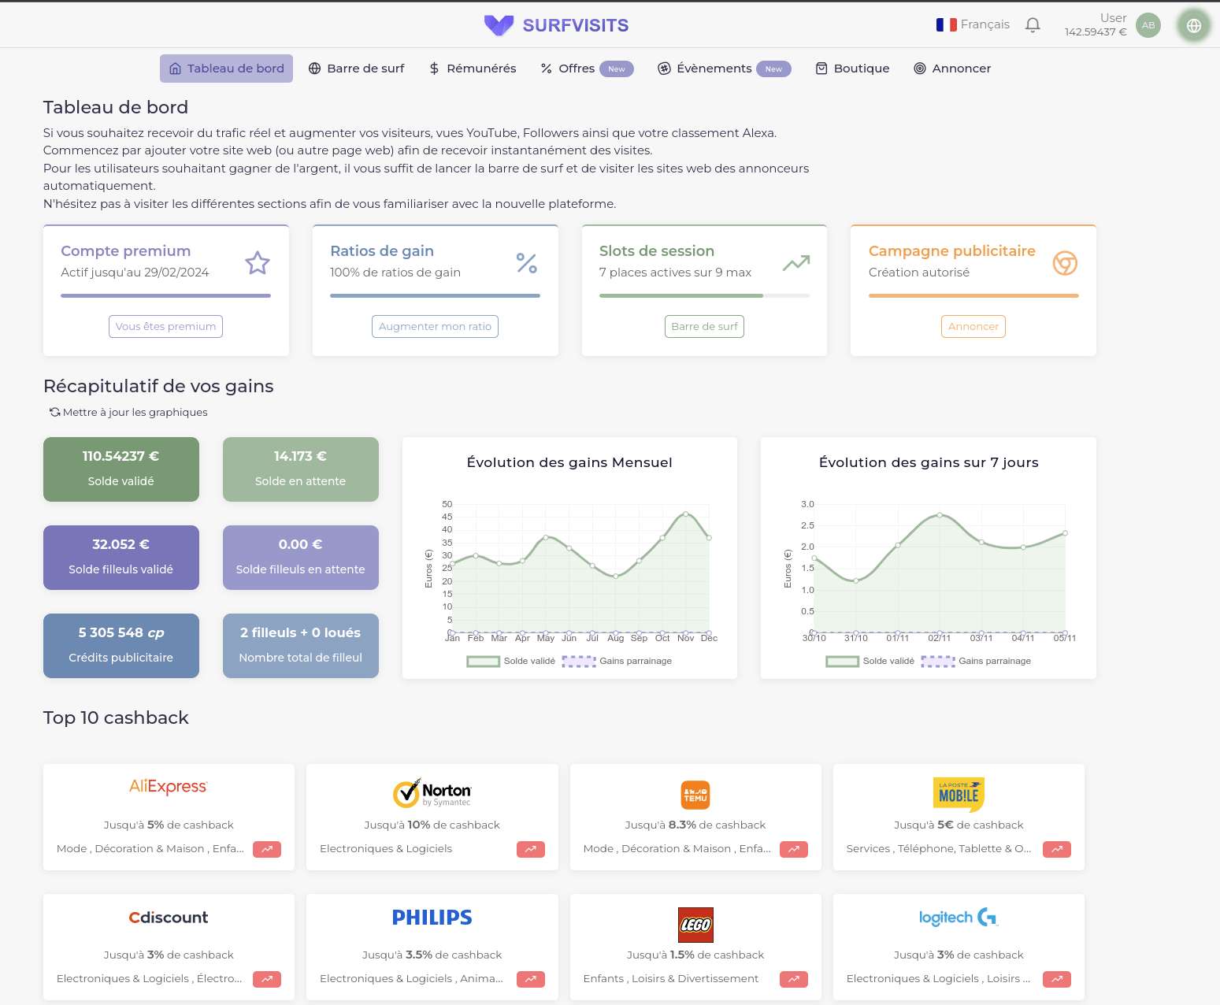Open the AB user avatar menu
Screen dimensions: 1220x1005
[x=1148, y=25]
